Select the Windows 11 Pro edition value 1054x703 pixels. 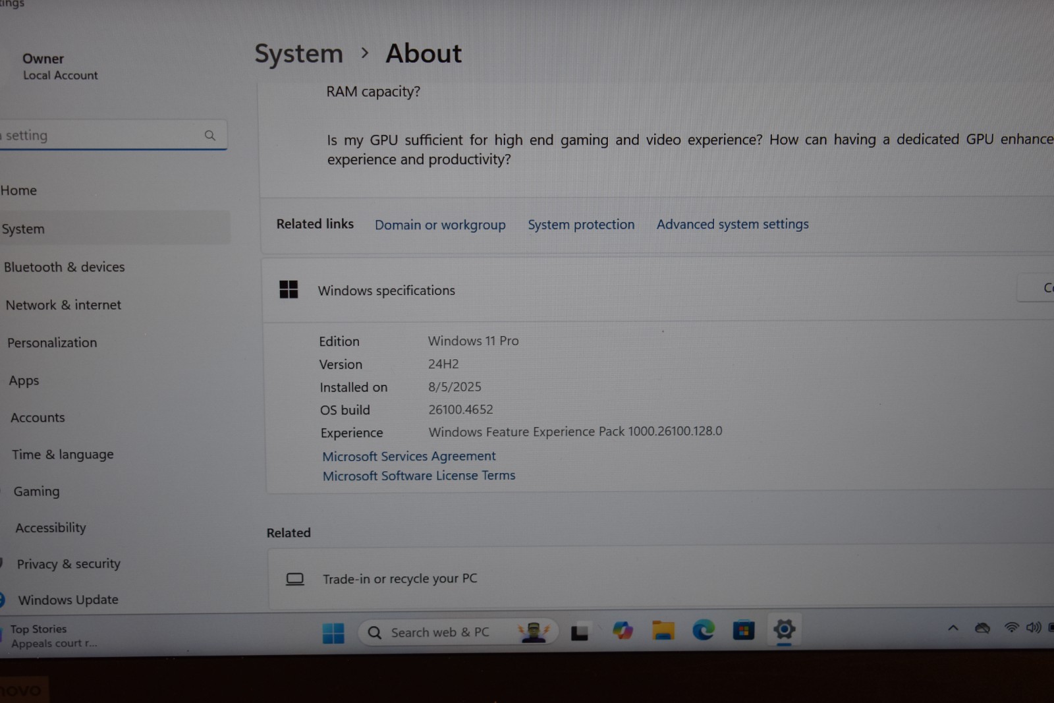[473, 341]
